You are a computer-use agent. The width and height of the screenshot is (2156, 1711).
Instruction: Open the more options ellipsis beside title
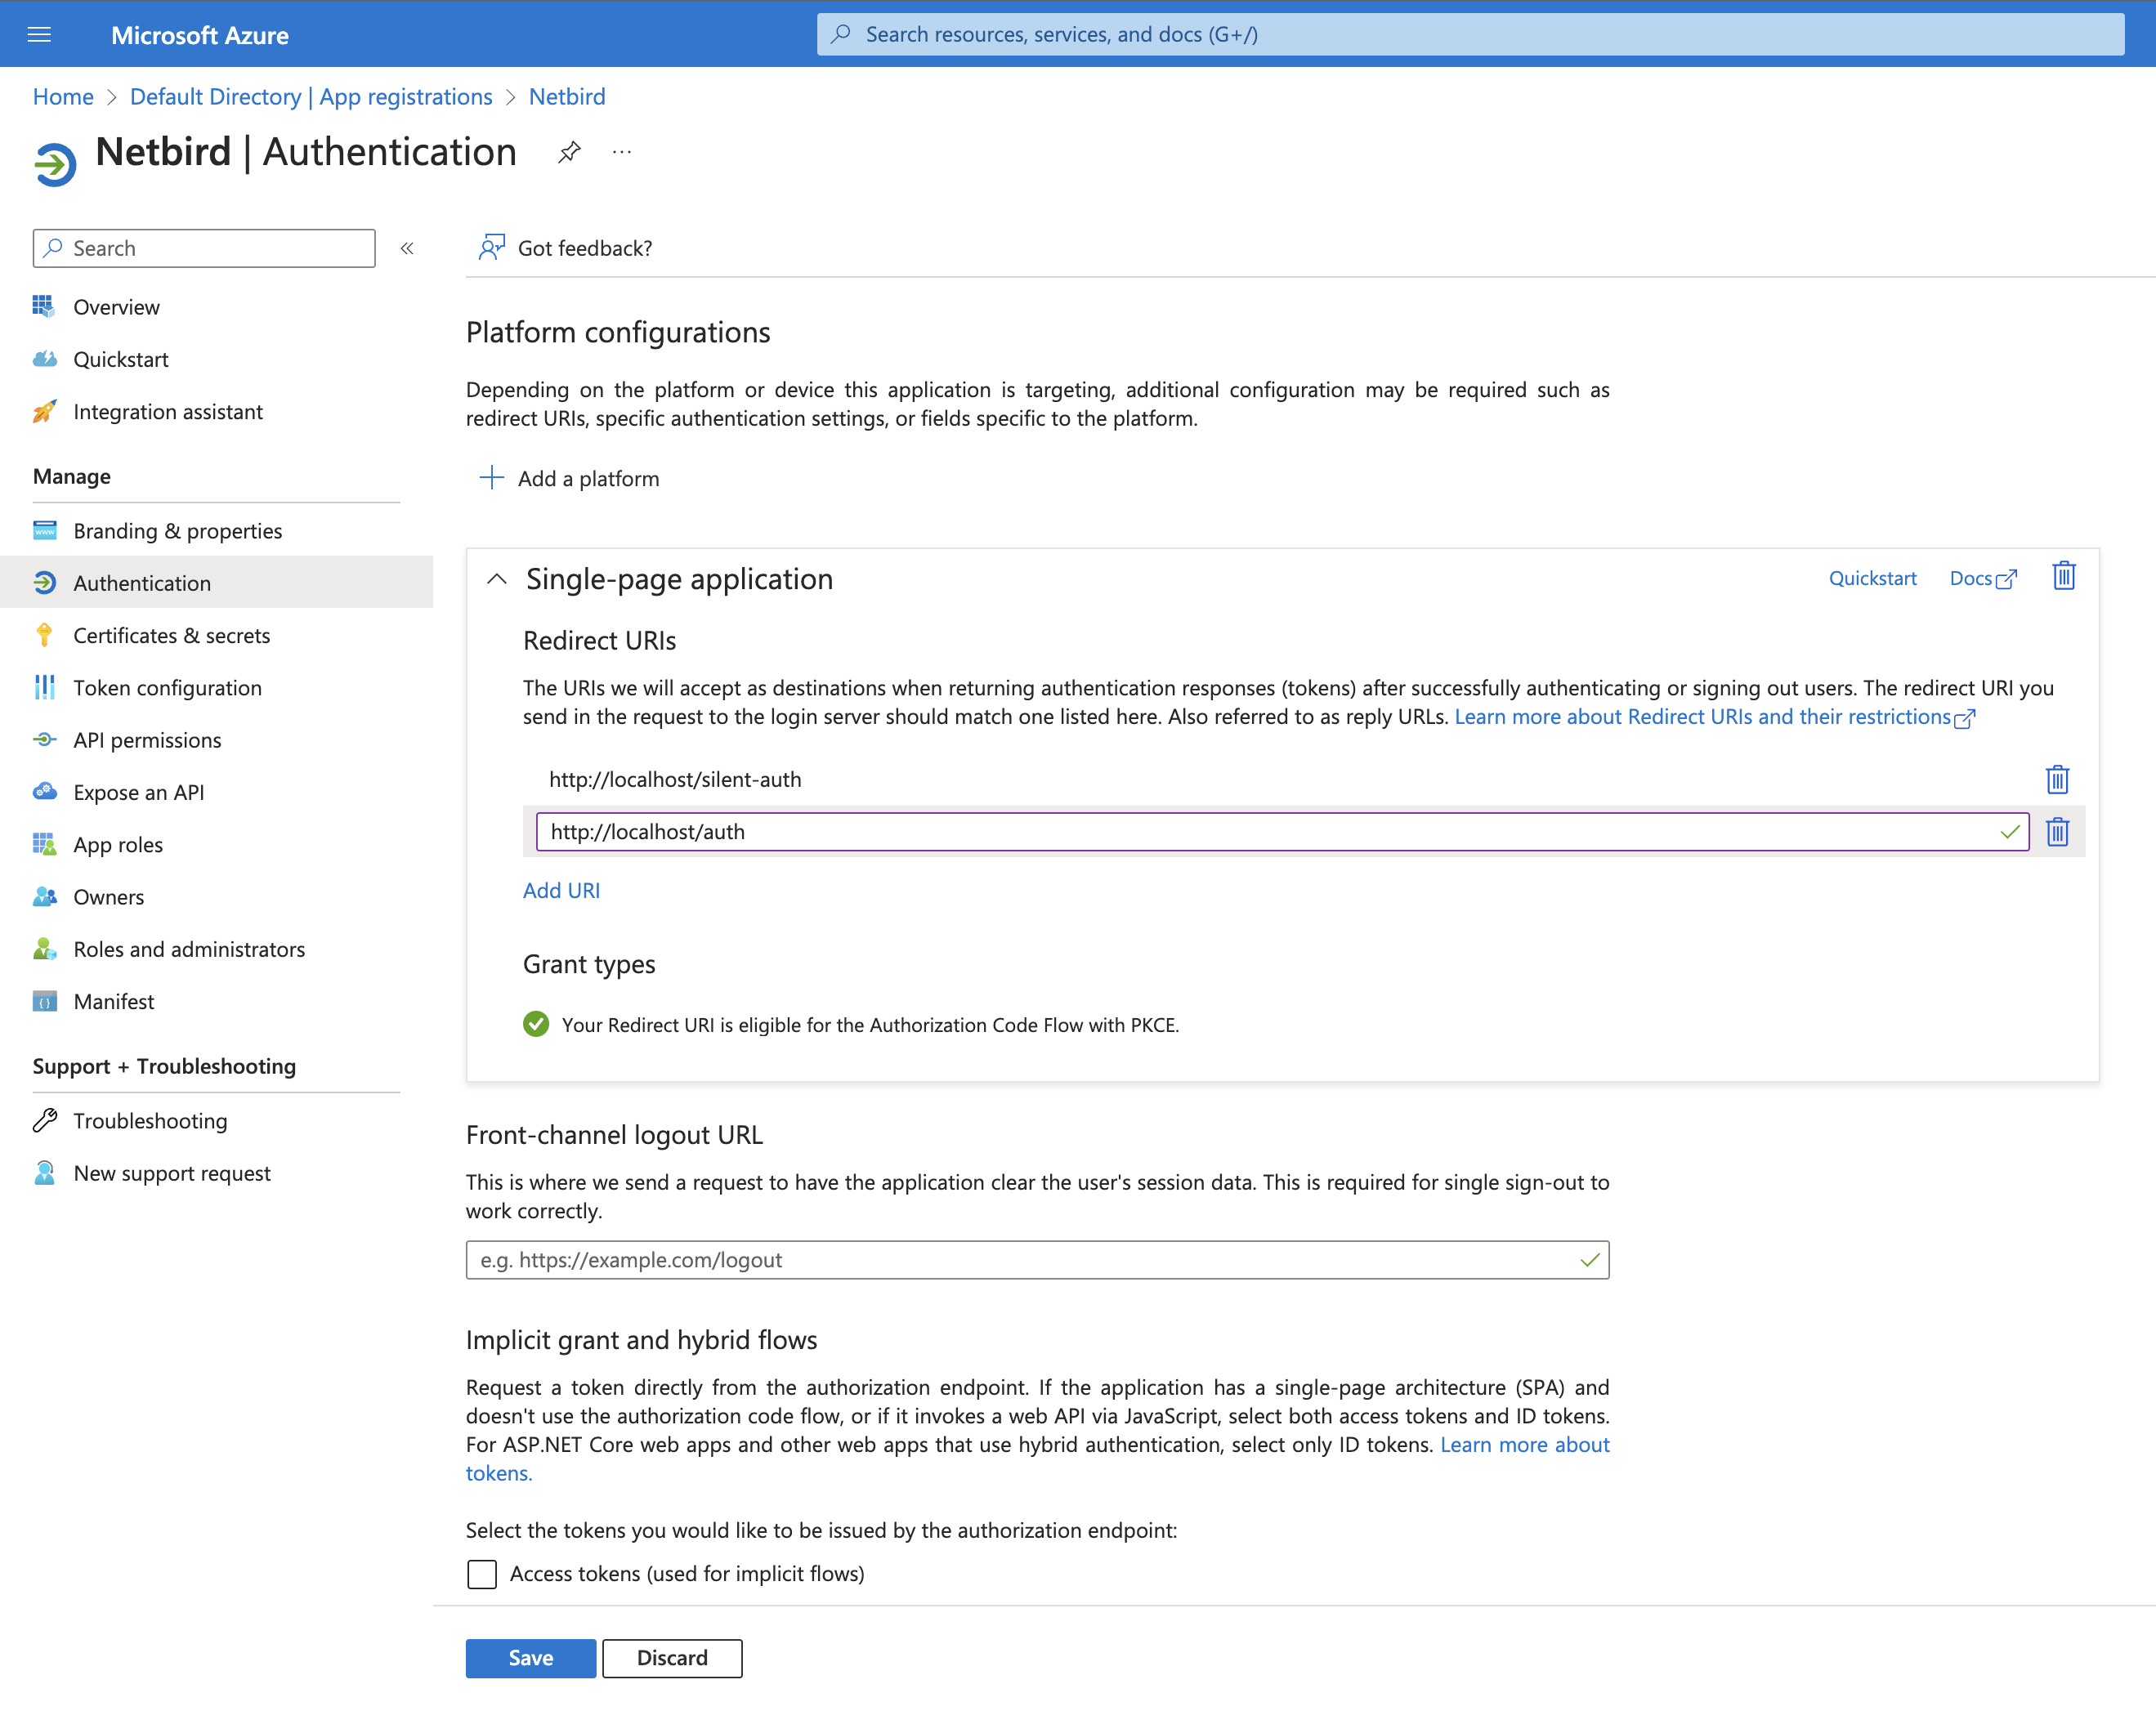point(622,152)
